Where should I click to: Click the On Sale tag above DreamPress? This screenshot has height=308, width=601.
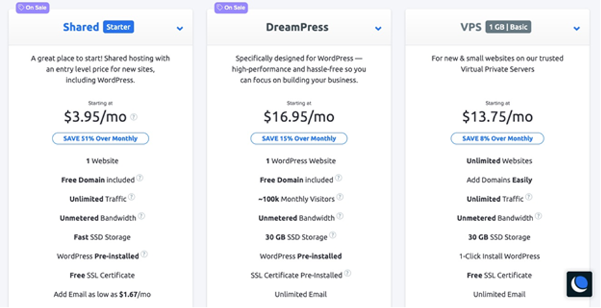pyautogui.click(x=231, y=8)
